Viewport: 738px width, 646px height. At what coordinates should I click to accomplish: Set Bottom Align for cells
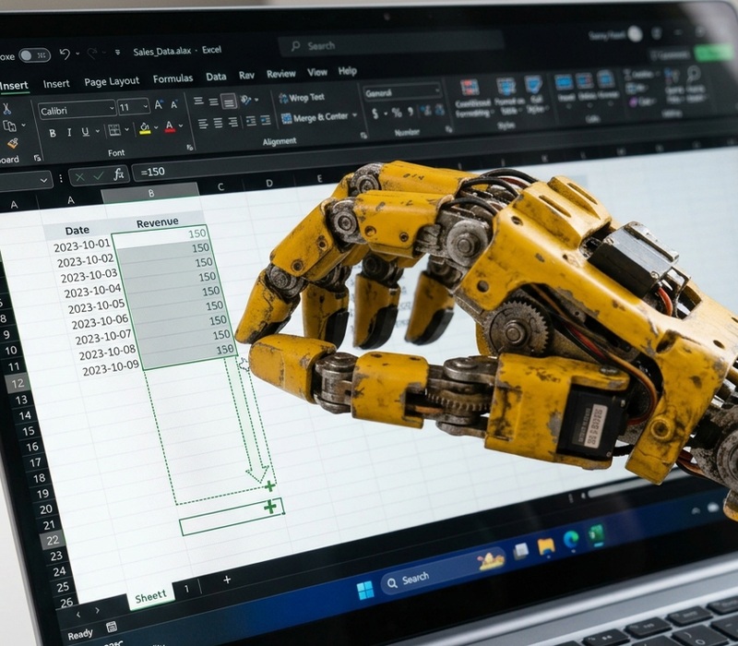[229, 102]
